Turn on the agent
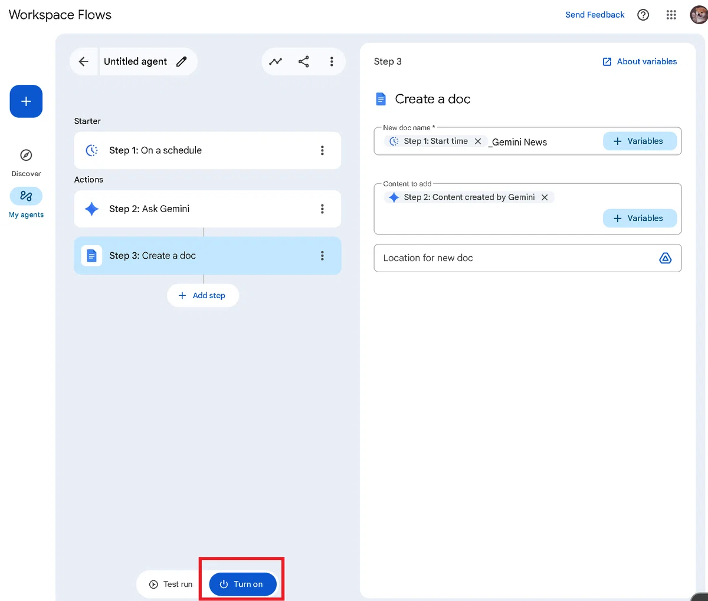The image size is (708, 601). pos(242,584)
